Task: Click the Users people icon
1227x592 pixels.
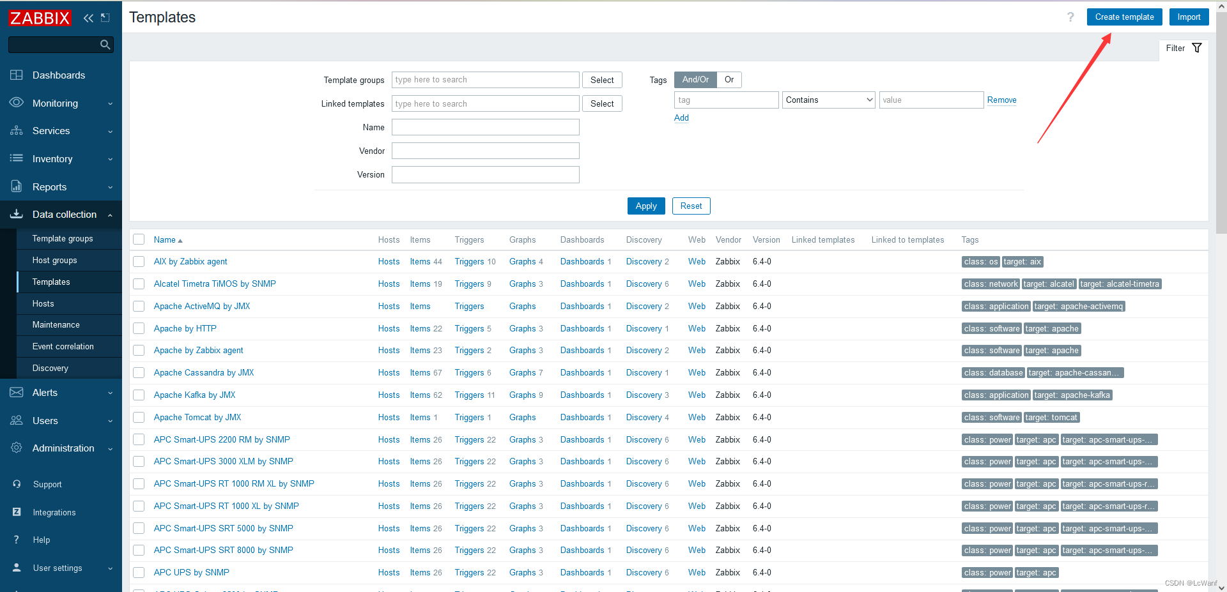Action: pos(17,420)
